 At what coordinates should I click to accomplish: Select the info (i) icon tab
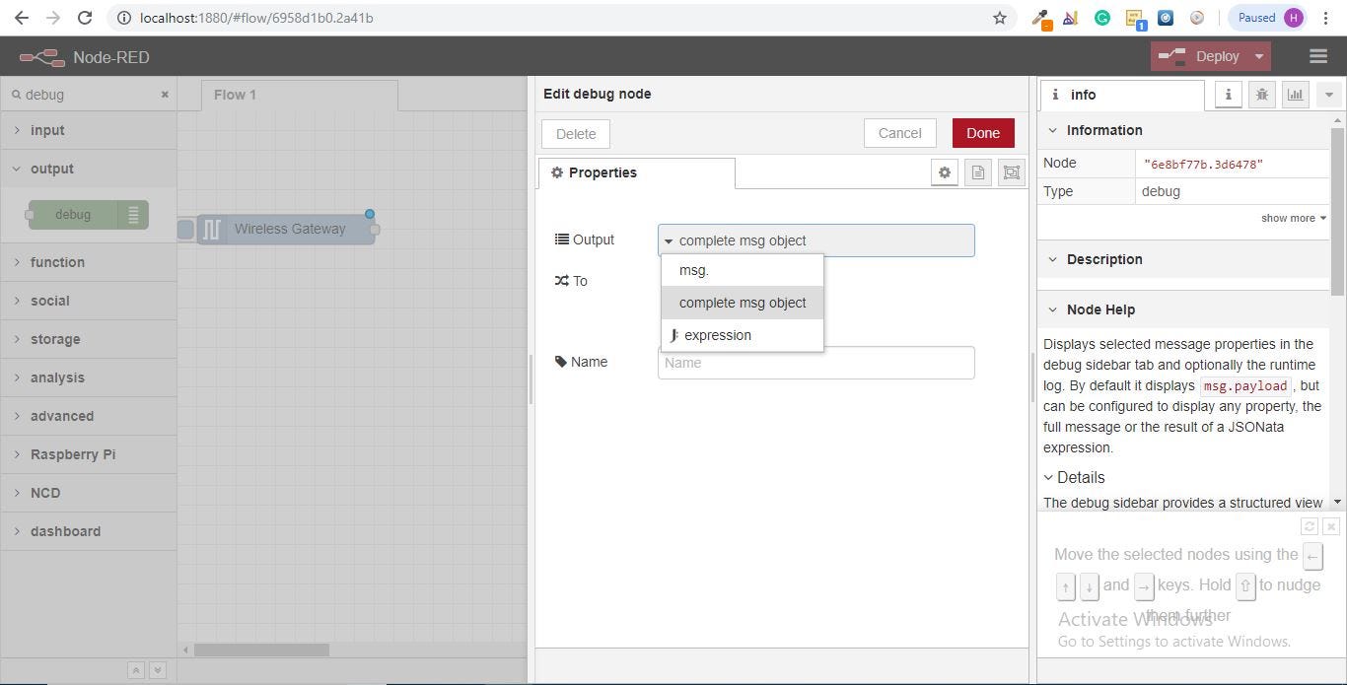pos(1228,94)
